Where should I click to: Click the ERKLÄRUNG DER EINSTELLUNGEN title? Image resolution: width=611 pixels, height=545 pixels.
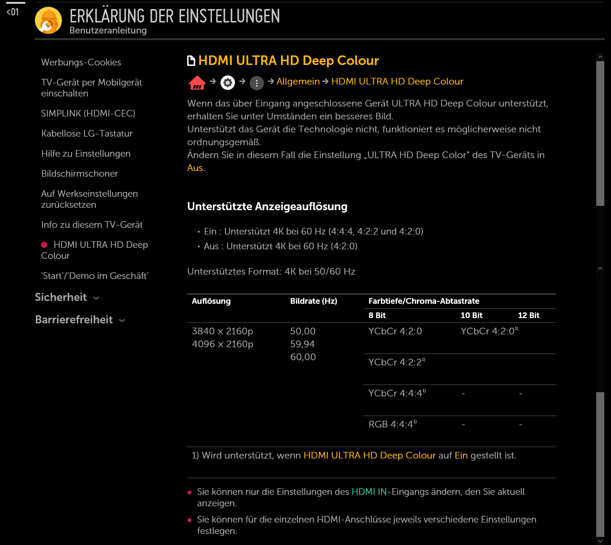175,16
